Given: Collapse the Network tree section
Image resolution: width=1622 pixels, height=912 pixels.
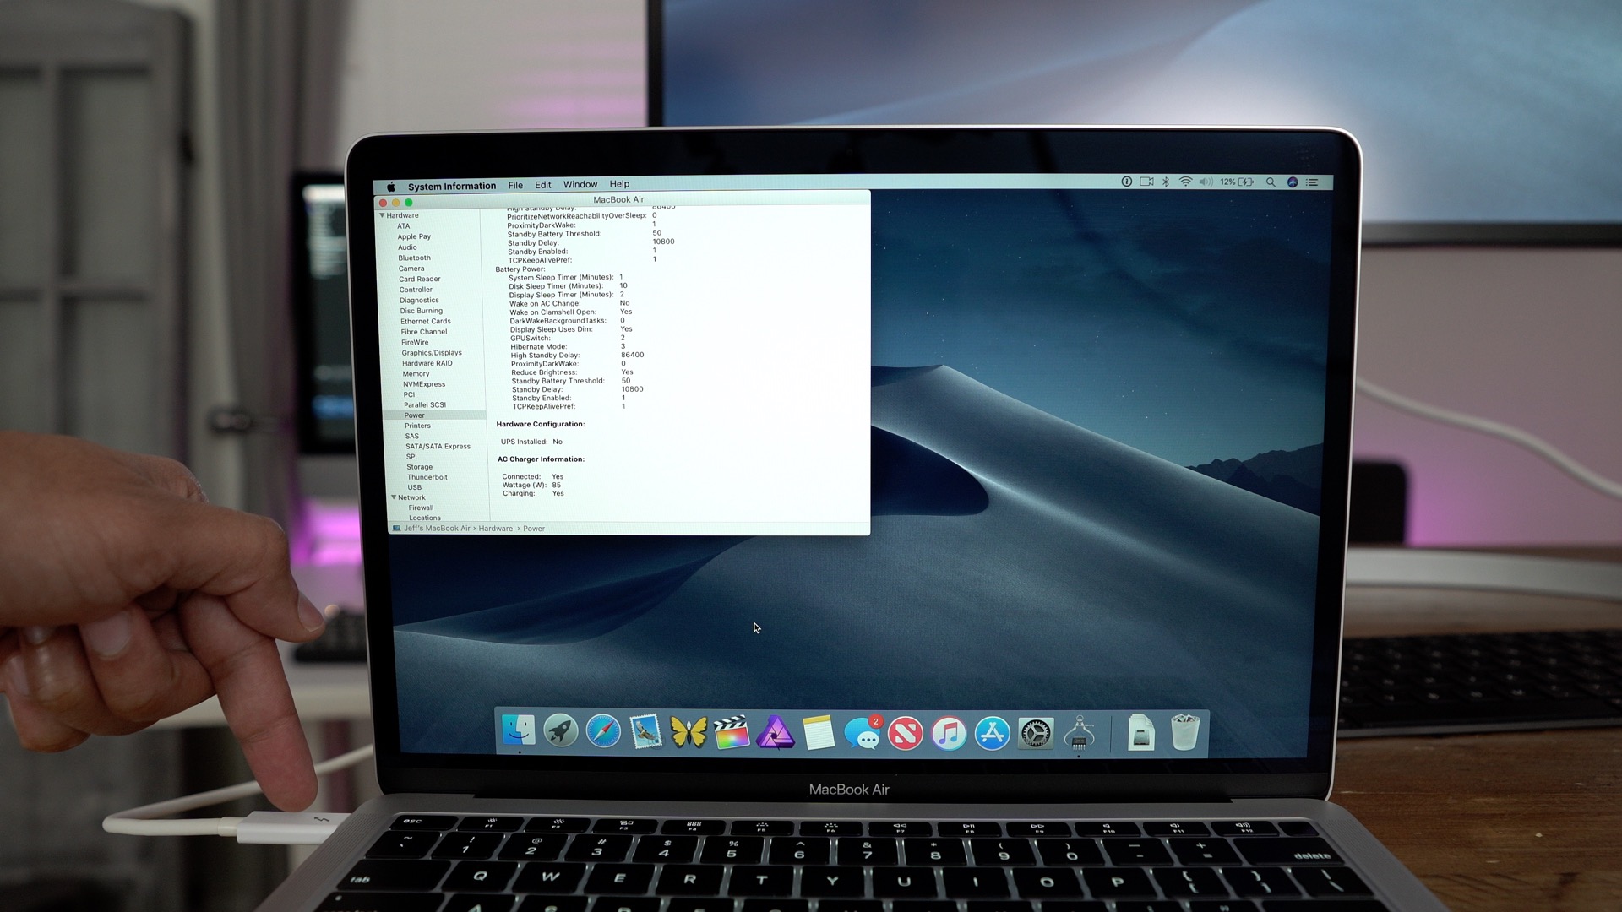Looking at the screenshot, I should 394,497.
